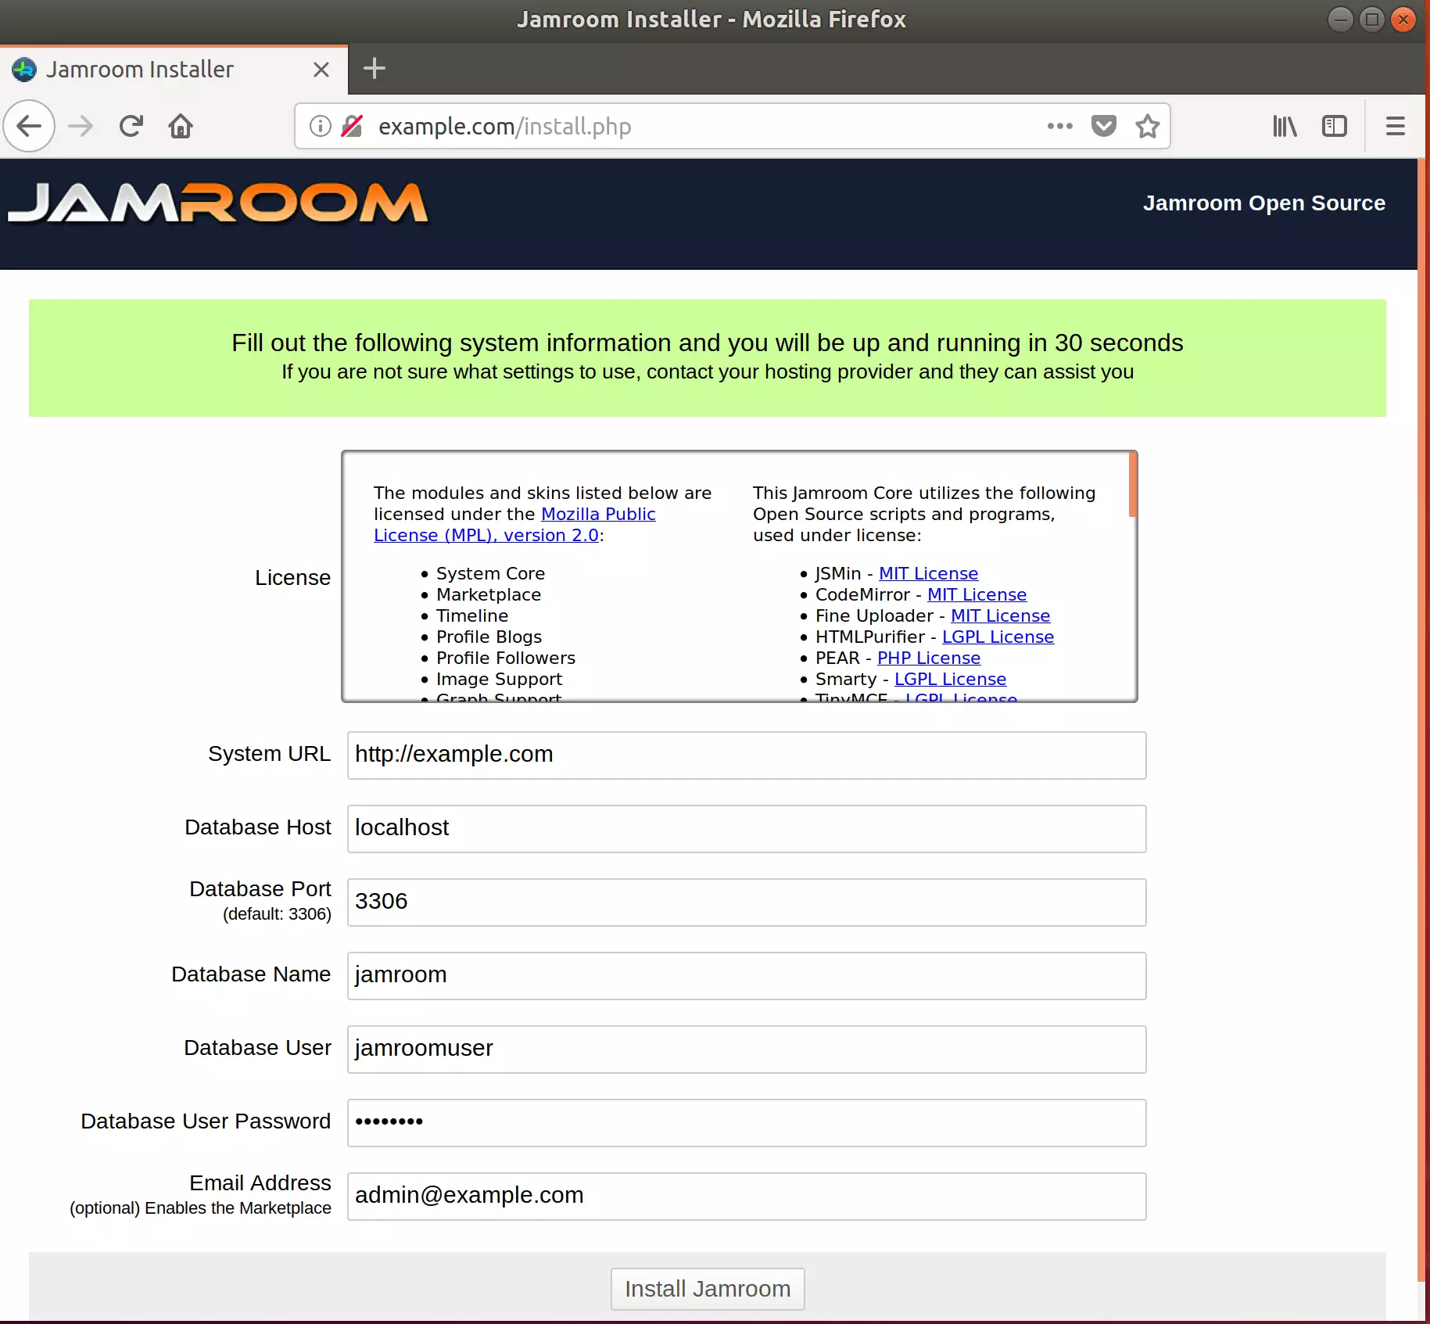Open Fine Uploader MIT License link
1430x1324 pixels.
1000,615
